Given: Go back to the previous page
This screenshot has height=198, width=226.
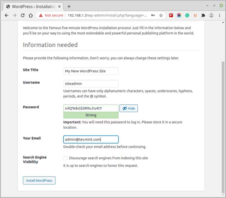Looking at the screenshot, I should click(x=6, y=15).
